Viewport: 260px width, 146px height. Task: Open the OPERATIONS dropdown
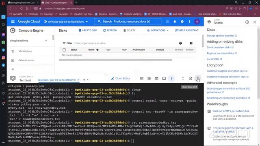click(x=158, y=30)
